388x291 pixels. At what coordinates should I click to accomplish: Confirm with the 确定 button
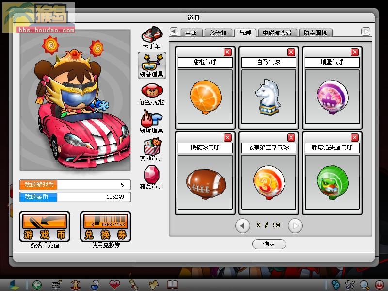269,244
